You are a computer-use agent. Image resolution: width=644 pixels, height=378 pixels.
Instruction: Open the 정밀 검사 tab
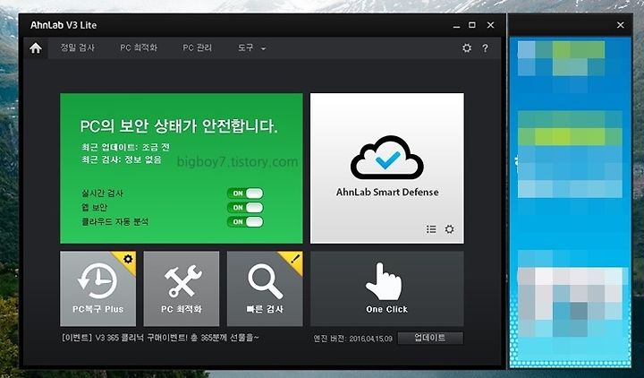tap(77, 47)
